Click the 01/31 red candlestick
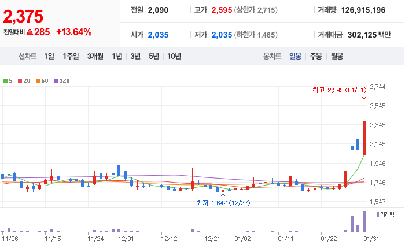Viewport: 405px width, 252px height. [364, 138]
